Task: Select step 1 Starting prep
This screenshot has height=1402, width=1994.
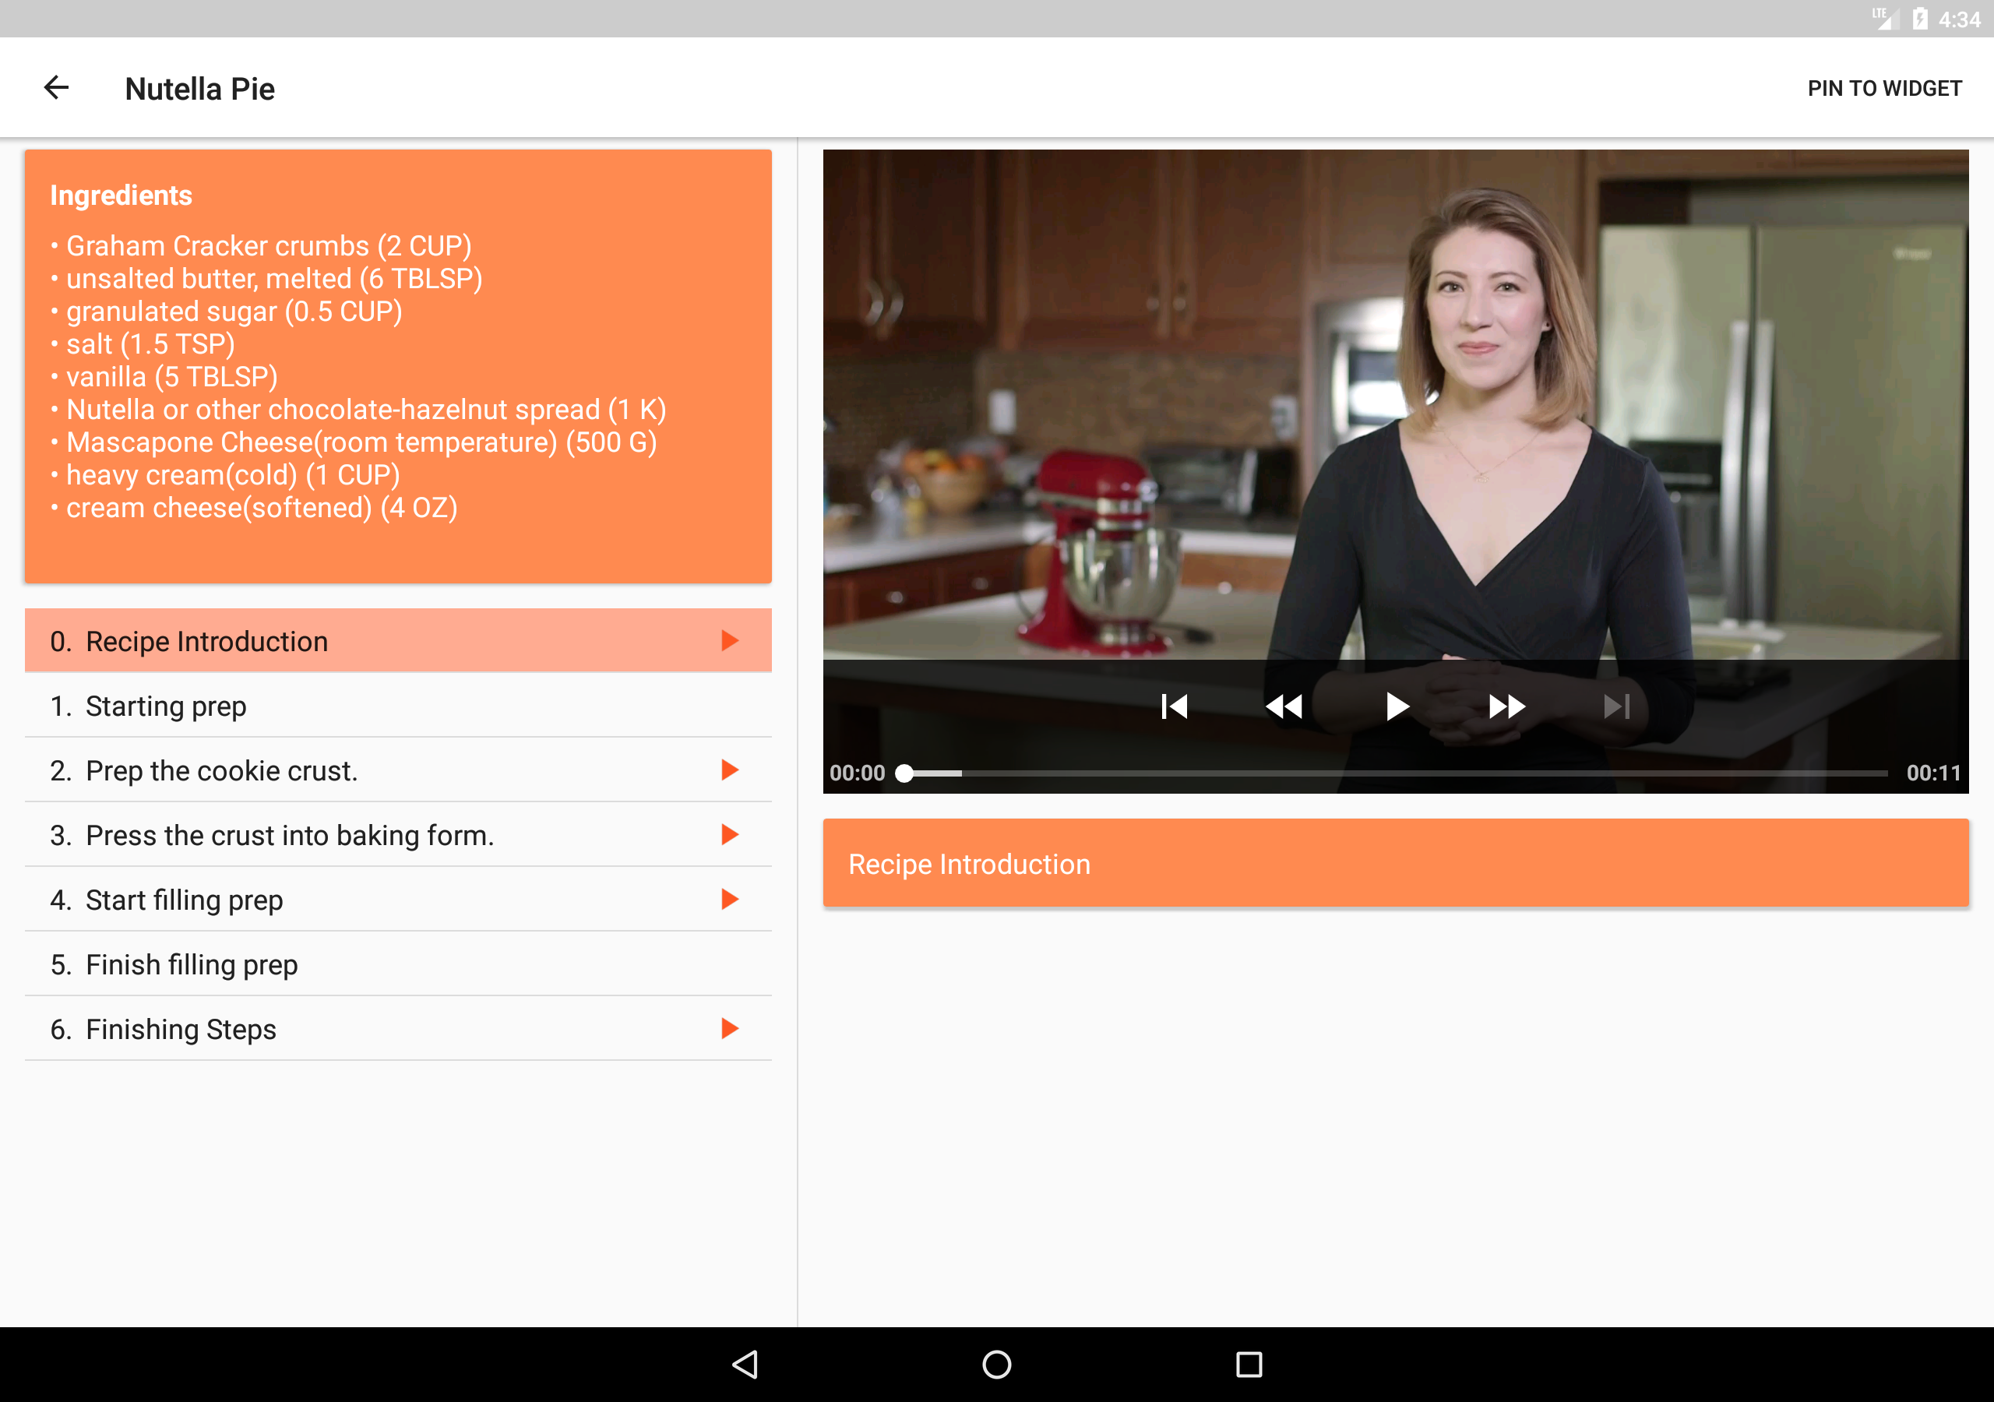Action: [165, 706]
